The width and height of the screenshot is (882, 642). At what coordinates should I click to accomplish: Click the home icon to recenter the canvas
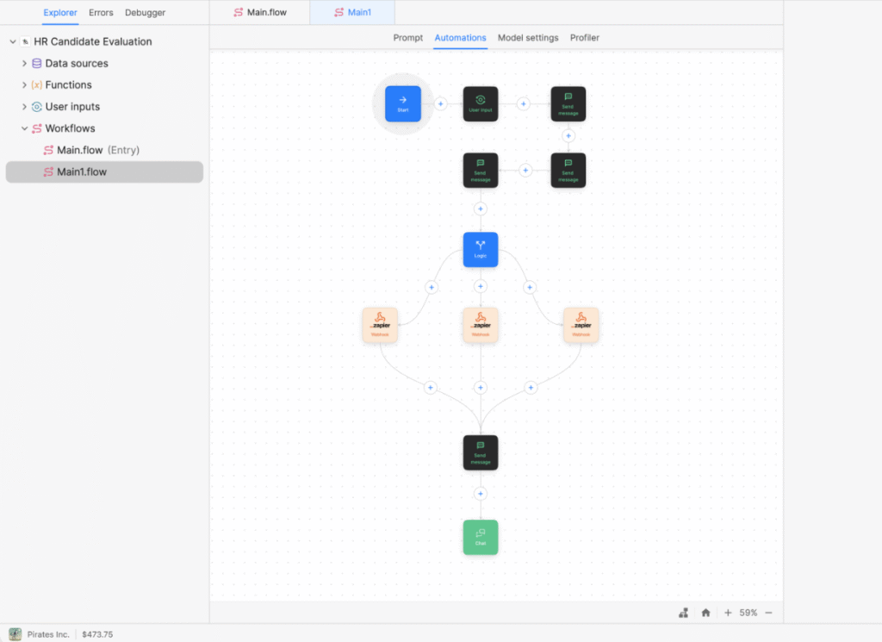pyautogui.click(x=705, y=612)
